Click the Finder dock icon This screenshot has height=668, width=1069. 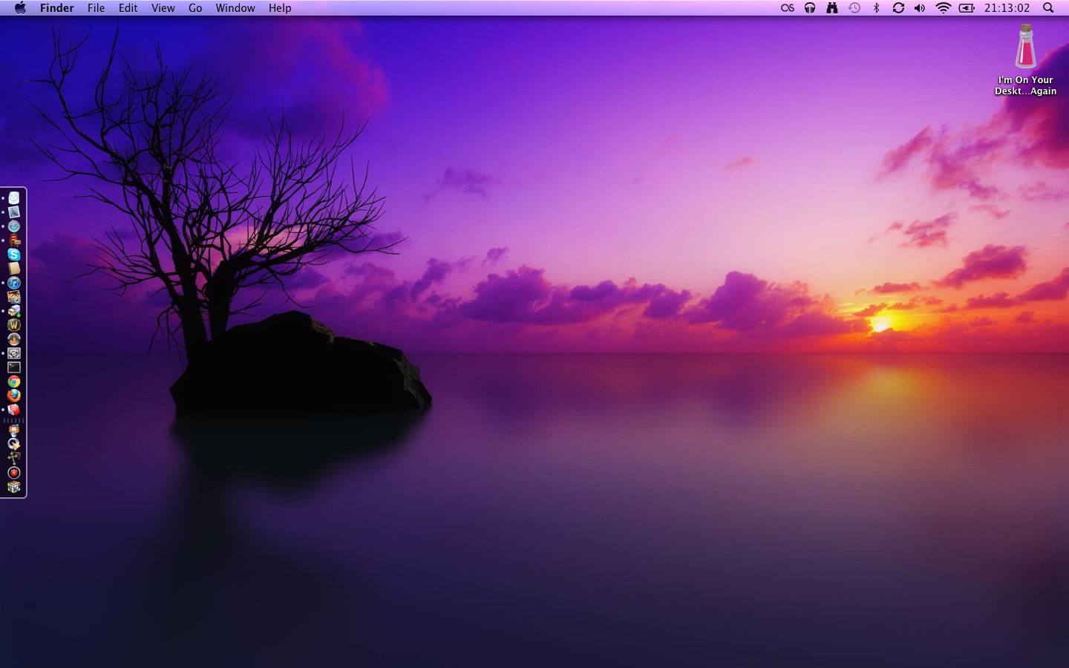[14, 198]
